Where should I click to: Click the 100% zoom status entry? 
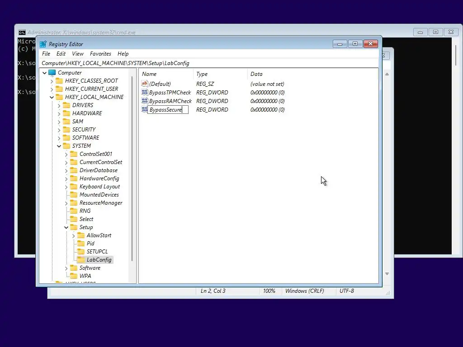tap(269, 291)
